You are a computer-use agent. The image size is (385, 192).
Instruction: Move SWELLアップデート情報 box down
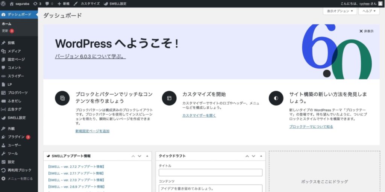click(139, 156)
